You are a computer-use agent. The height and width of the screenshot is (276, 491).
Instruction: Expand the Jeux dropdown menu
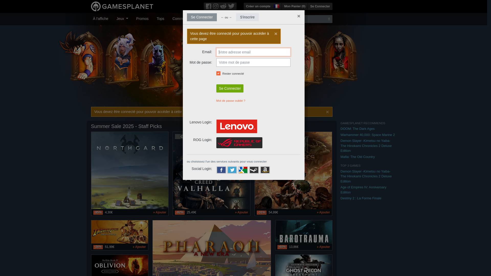click(x=122, y=19)
